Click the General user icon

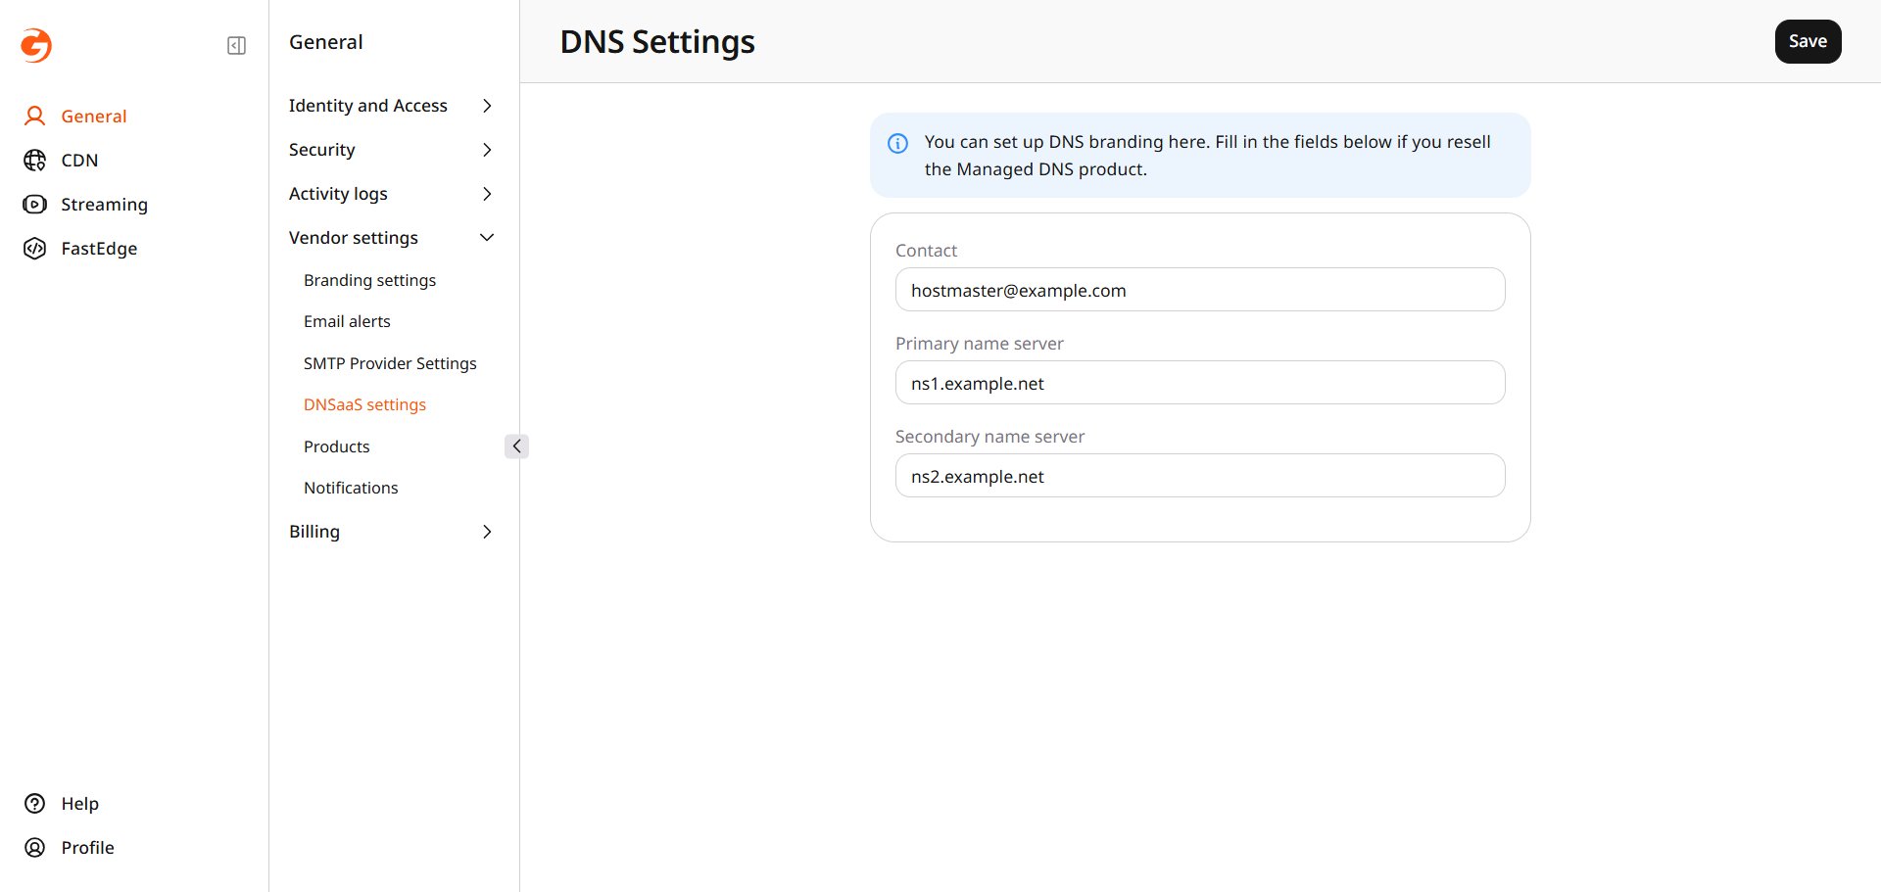35,117
